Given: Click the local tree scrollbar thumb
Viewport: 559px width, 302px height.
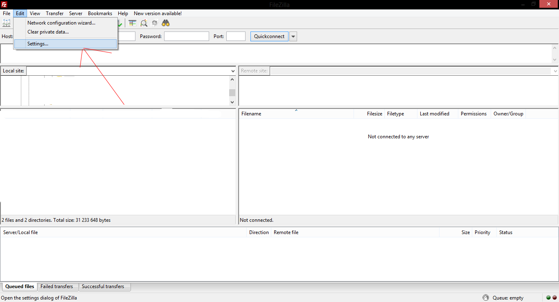Looking at the screenshot, I should pos(232,92).
